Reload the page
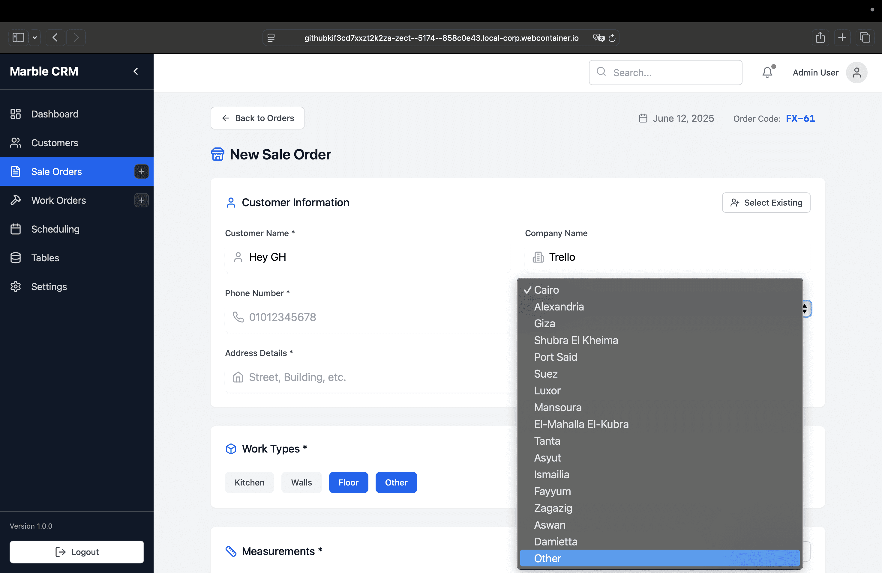 (x=612, y=38)
